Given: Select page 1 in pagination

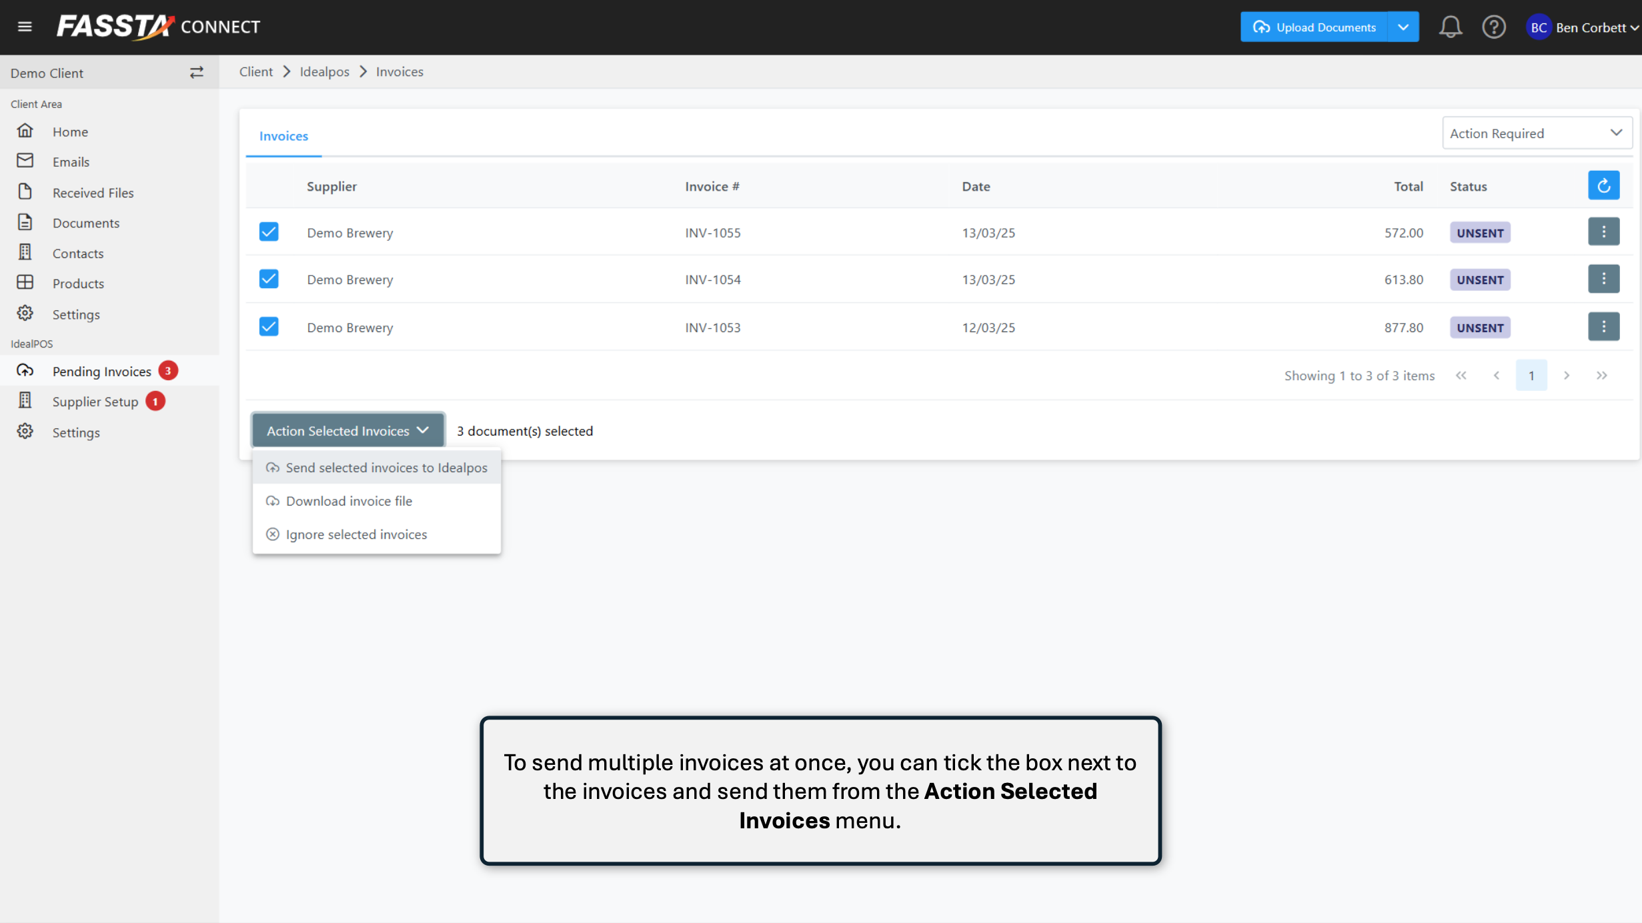Looking at the screenshot, I should (1531, 375).
